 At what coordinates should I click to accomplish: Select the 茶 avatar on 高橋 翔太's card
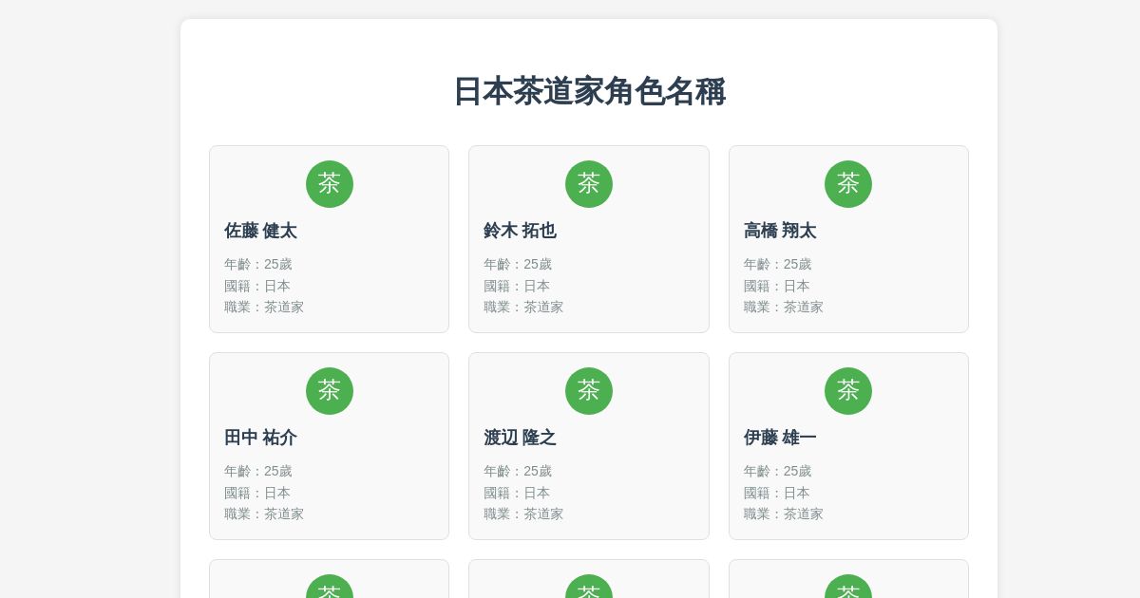(x=847, y=184)
